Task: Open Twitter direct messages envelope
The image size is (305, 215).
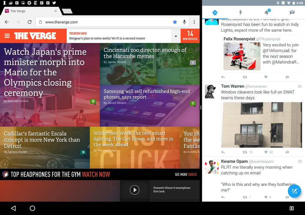Action: pyautogui.click(x=292, y=13)
